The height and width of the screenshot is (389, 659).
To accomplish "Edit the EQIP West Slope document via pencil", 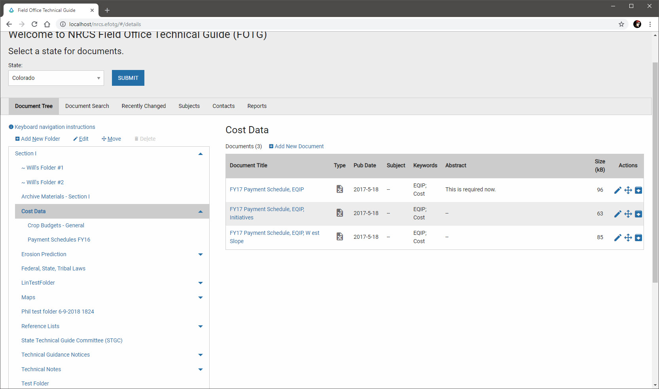I will point(617,238).
